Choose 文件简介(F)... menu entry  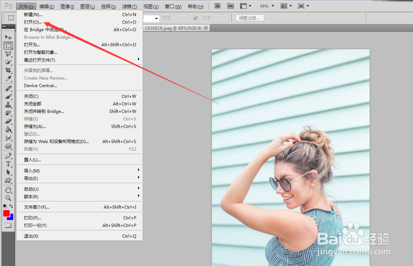pos(80,207)
